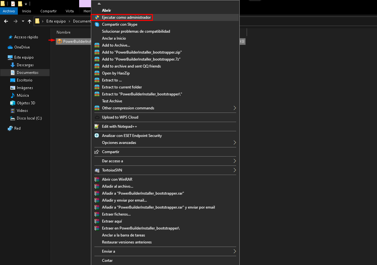Click the Notepad++ icon in the context menu

point(97,126)
